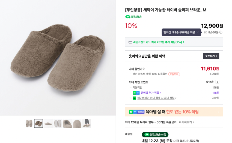This screenshot has height=143, width=232.
Task: Click the shipping fee info icon
Action: tap(221, 32)
